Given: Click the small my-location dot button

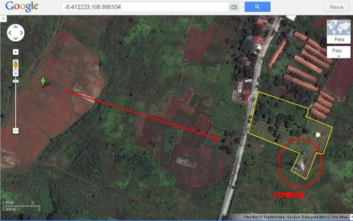Looking at the screenshot, I should coord(16,52).
